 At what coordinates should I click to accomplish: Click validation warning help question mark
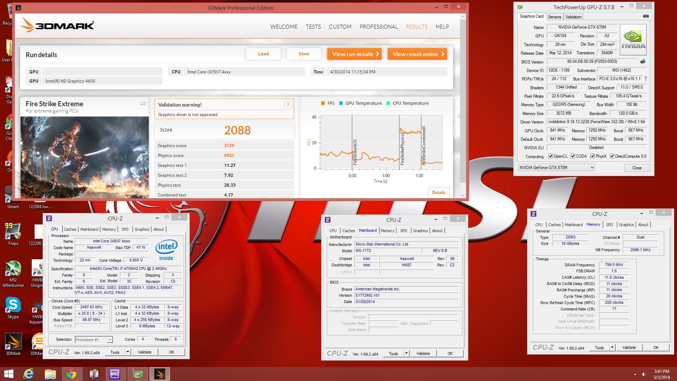288,104
